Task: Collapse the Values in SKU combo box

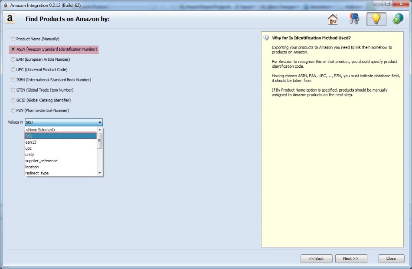Action: point(100,122)
